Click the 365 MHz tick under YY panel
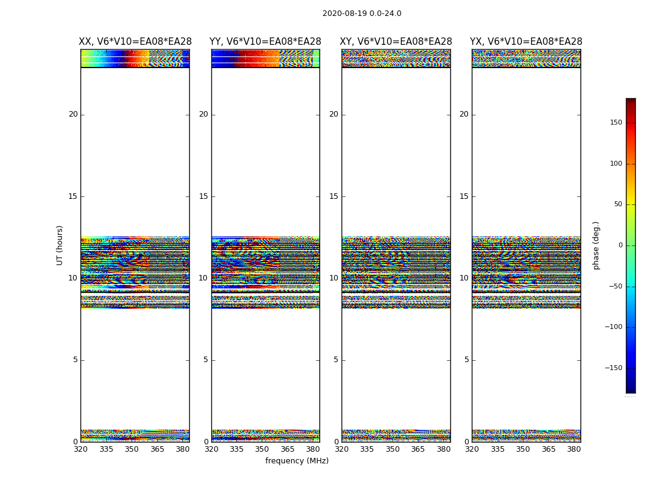Image resolution: width=645 pixels, height=491 pixels. (287, 449)
